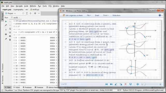The image size is (166, 93).
Task: Collapse all in Project panel
Action: [x=31, y=13]
